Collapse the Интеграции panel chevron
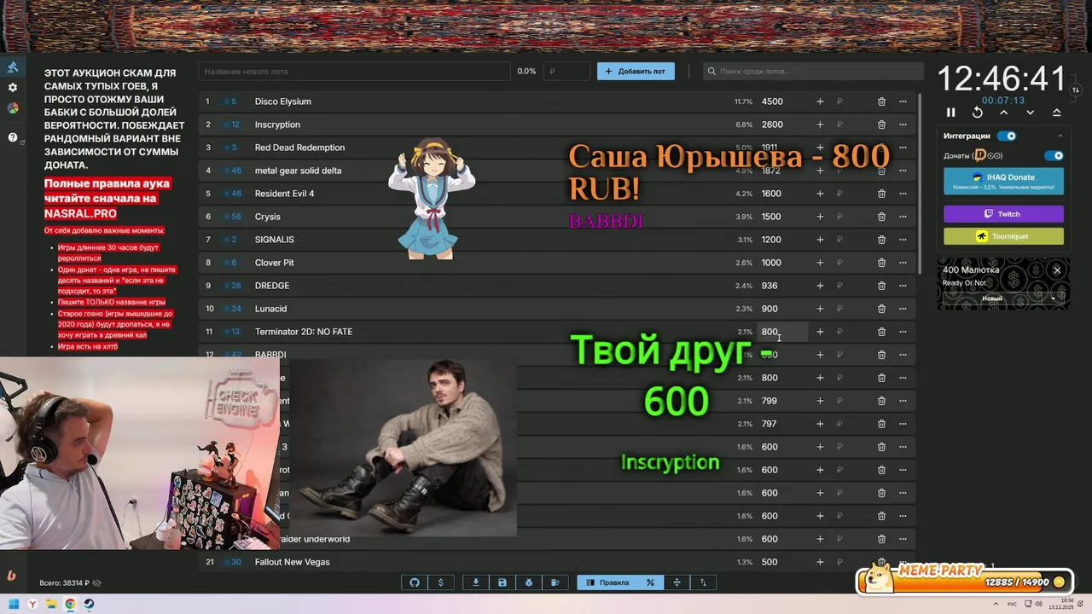The height and width of the screenshot is (614, 1092). (1060, 136)
